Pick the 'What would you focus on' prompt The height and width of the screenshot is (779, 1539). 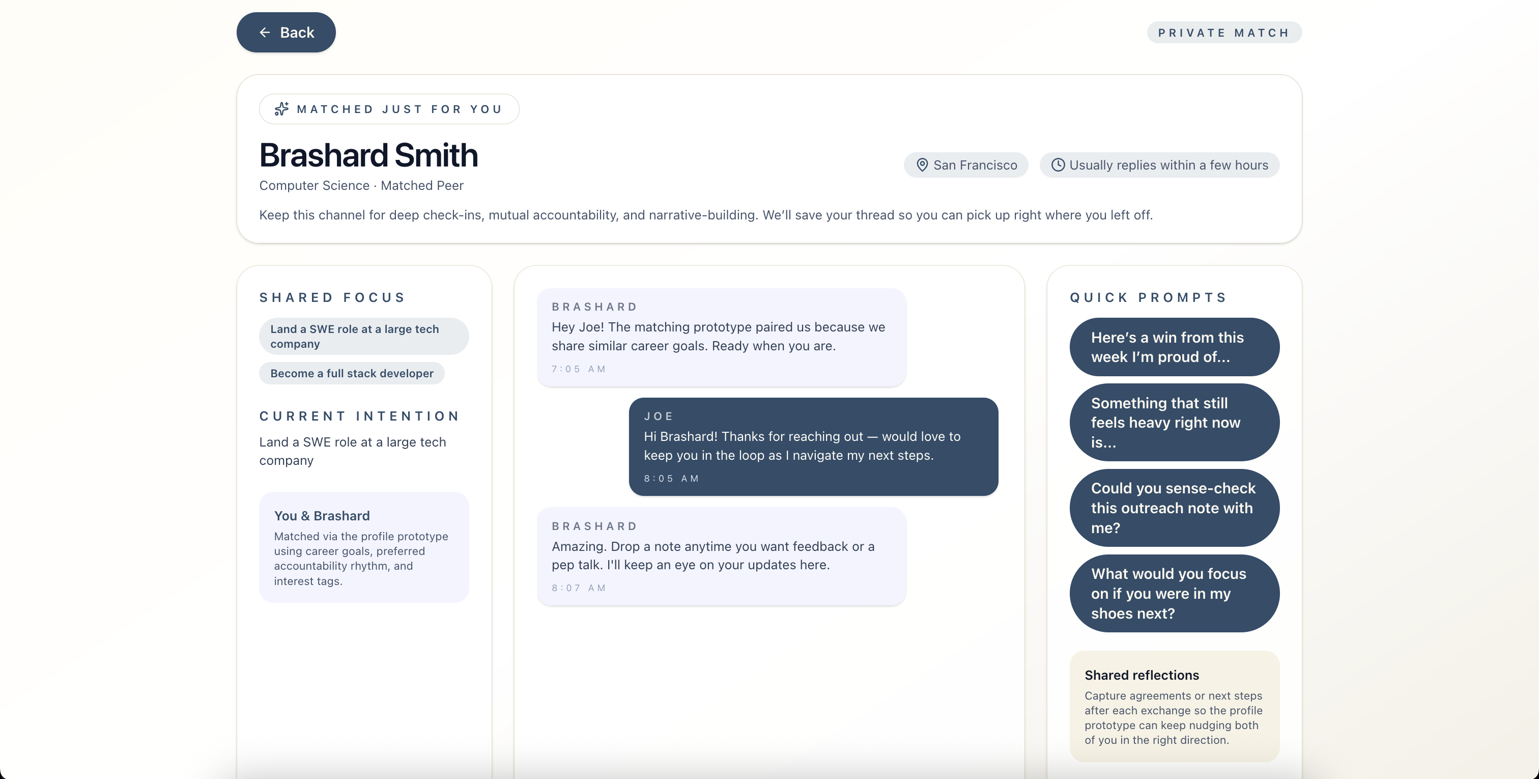click(x=1174, y=593)
